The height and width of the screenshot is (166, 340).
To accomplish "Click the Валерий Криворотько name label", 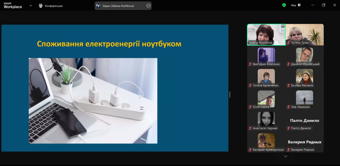I will [x=268, y=150].
